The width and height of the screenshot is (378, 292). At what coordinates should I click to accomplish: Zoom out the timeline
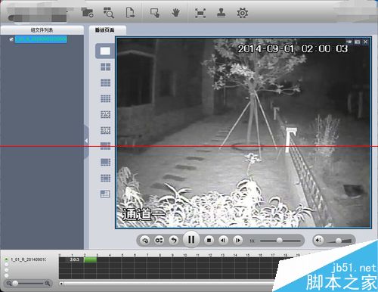9,284
